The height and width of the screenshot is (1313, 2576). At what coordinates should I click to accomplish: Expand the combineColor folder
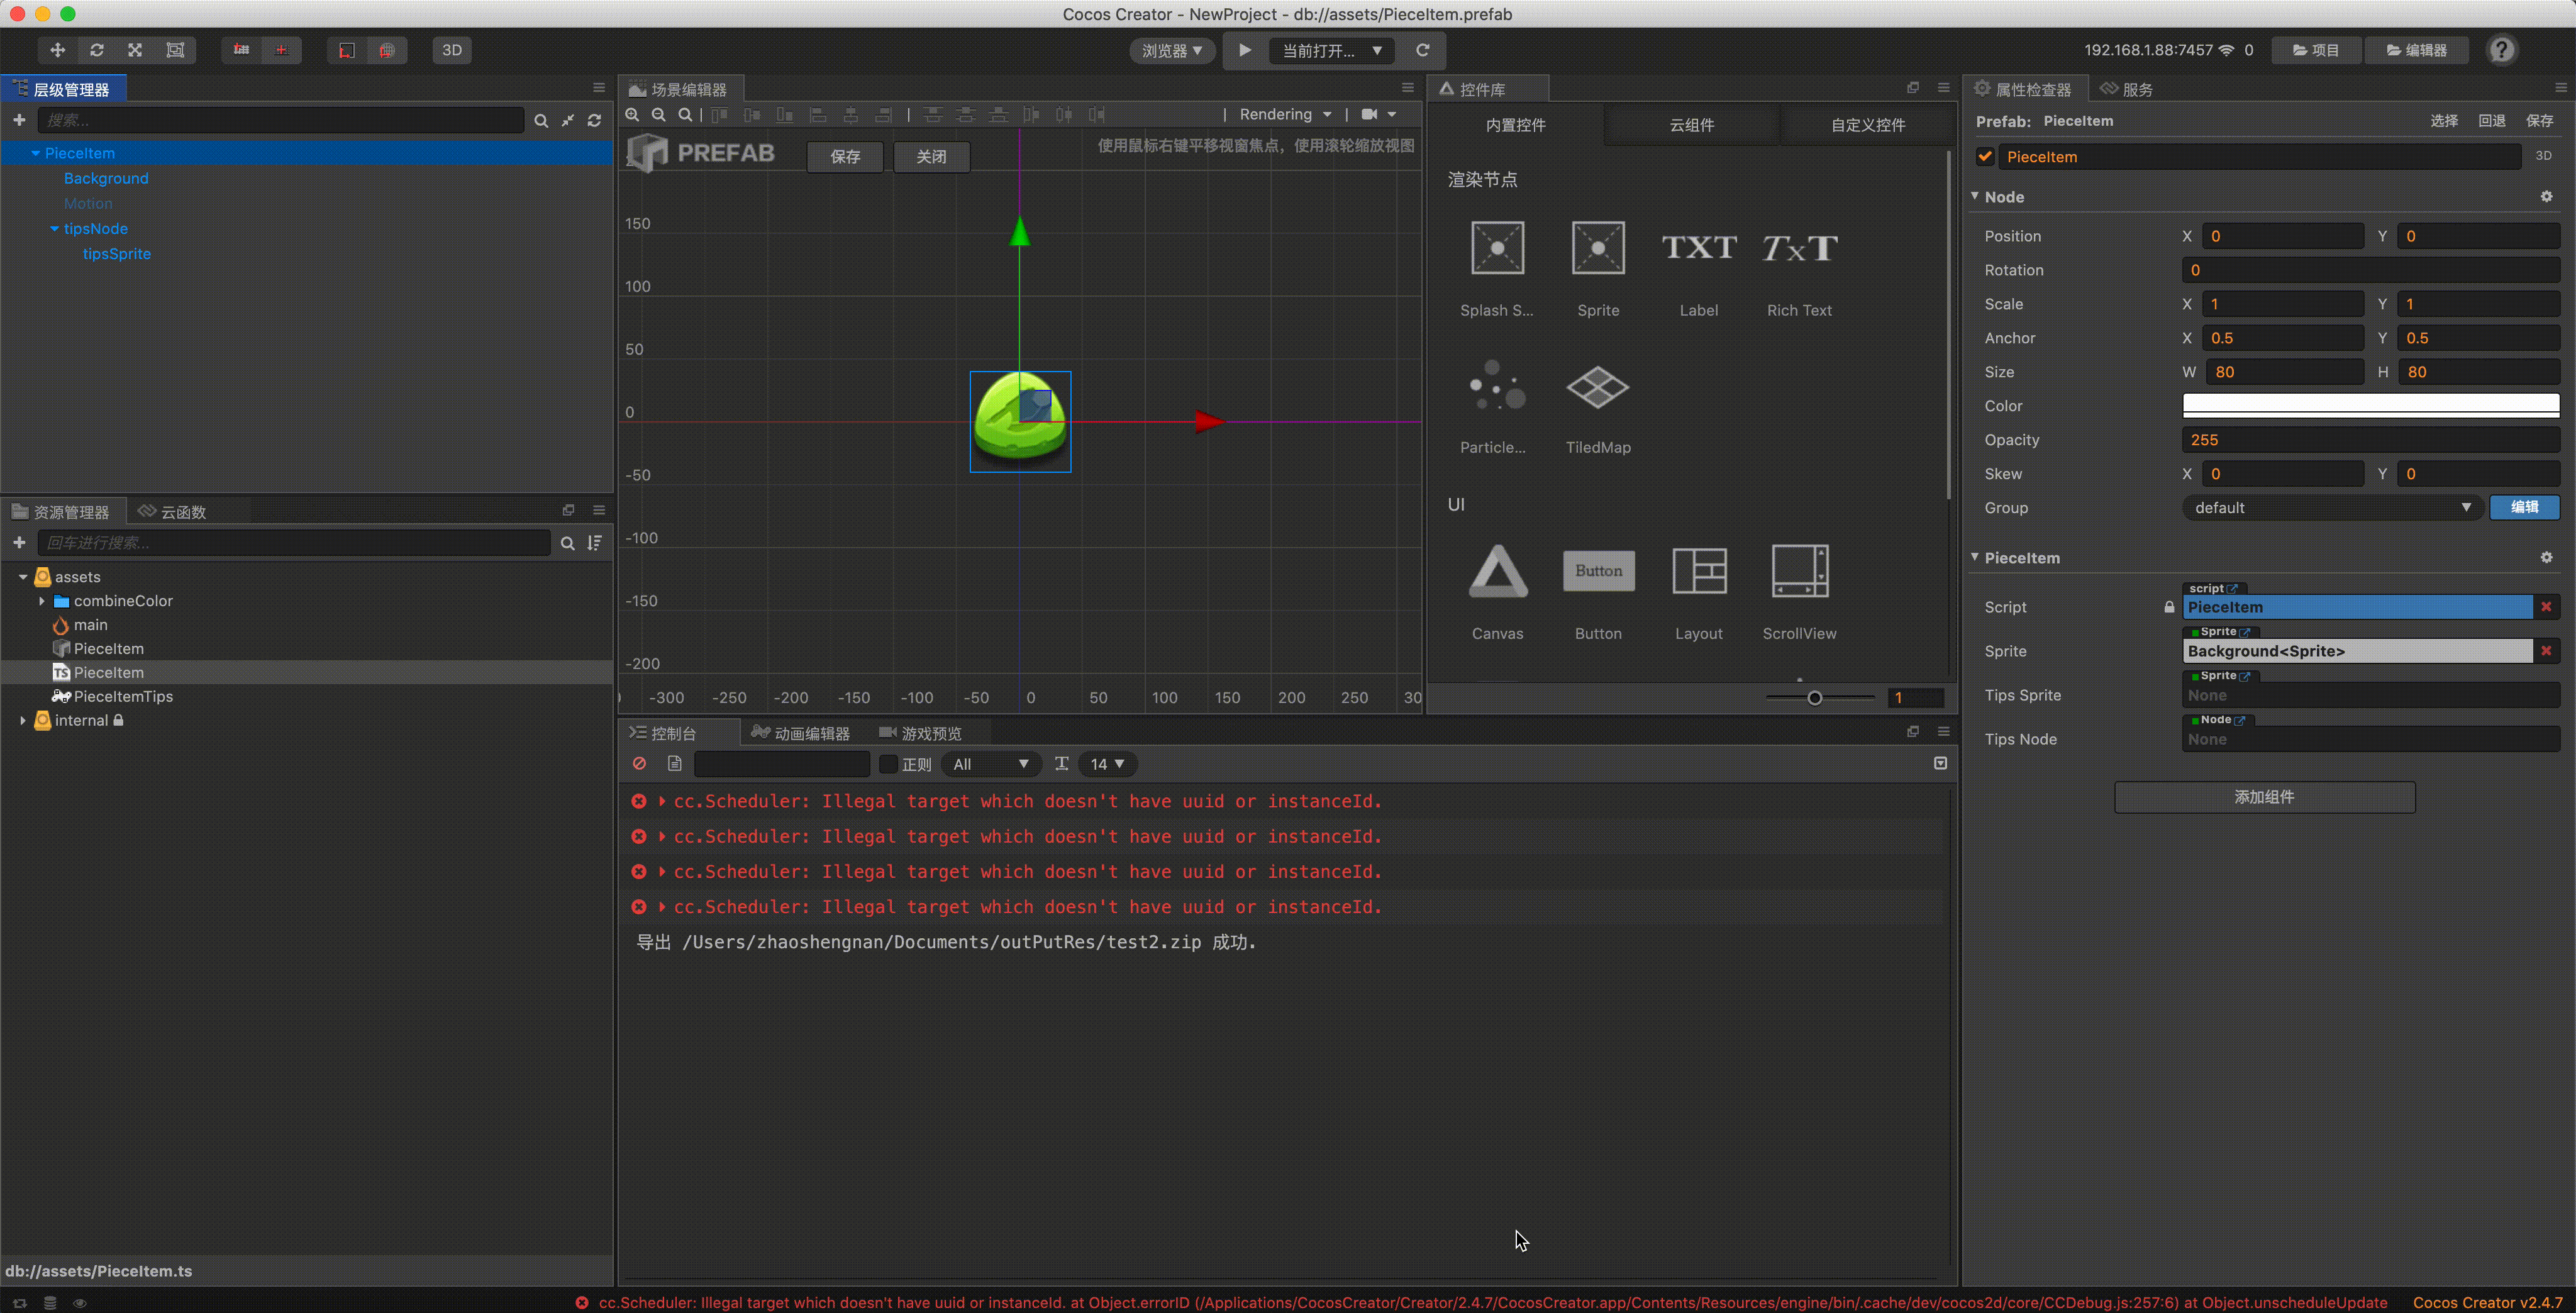click(42, 601)
